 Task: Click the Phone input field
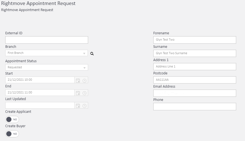point(194,106)
